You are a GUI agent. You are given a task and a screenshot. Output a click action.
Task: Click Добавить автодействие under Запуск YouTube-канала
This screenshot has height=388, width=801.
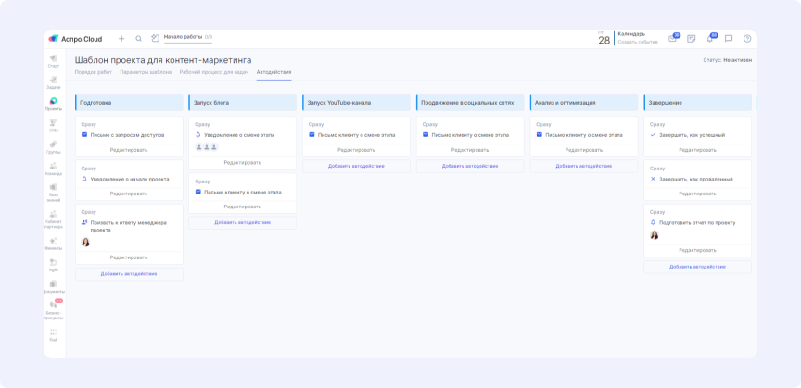(x=357, y=167)
